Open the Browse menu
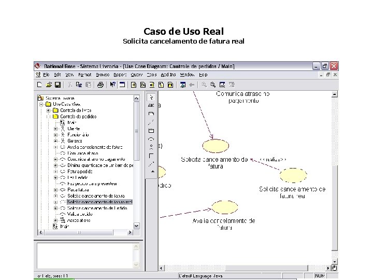The image size is (373, 280). 103,75
